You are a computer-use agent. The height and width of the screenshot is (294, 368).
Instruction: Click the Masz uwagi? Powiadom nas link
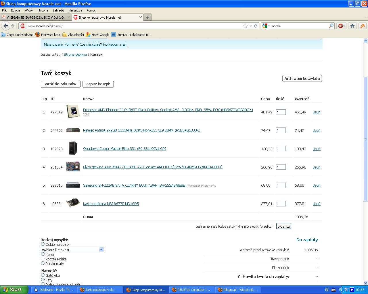[85, 44]
